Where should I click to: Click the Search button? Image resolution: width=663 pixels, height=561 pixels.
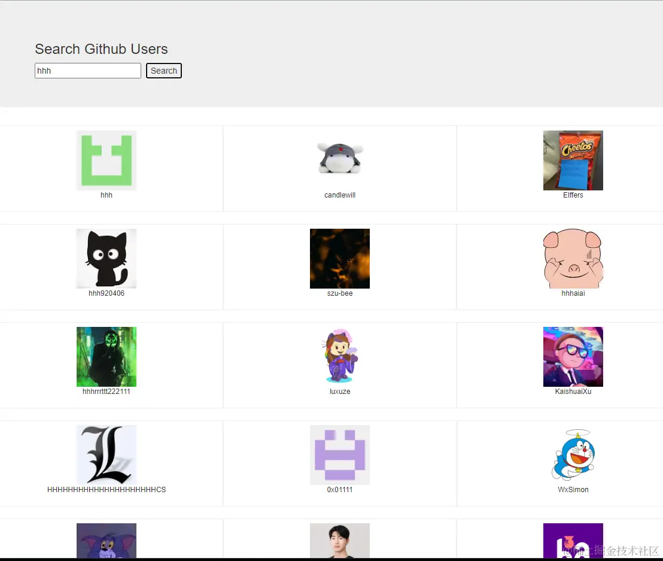163,71
